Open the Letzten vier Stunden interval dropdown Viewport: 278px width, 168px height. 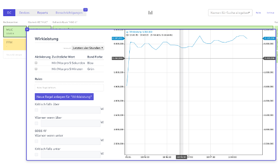(x=88, y=48)
